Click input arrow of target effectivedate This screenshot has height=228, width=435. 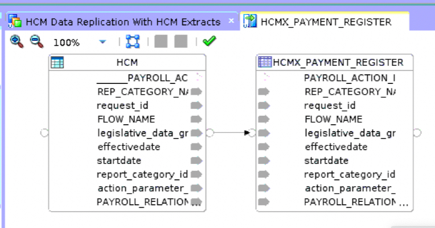click(264, 147)
